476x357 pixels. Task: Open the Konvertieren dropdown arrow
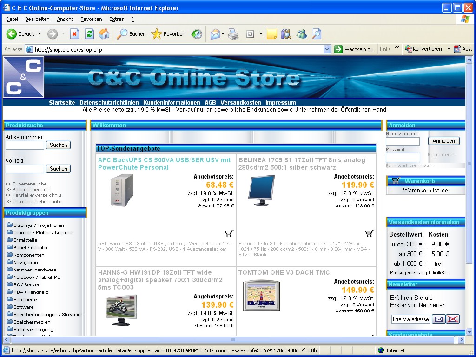point(449,49)
